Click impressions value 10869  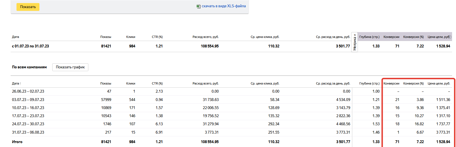106,108
